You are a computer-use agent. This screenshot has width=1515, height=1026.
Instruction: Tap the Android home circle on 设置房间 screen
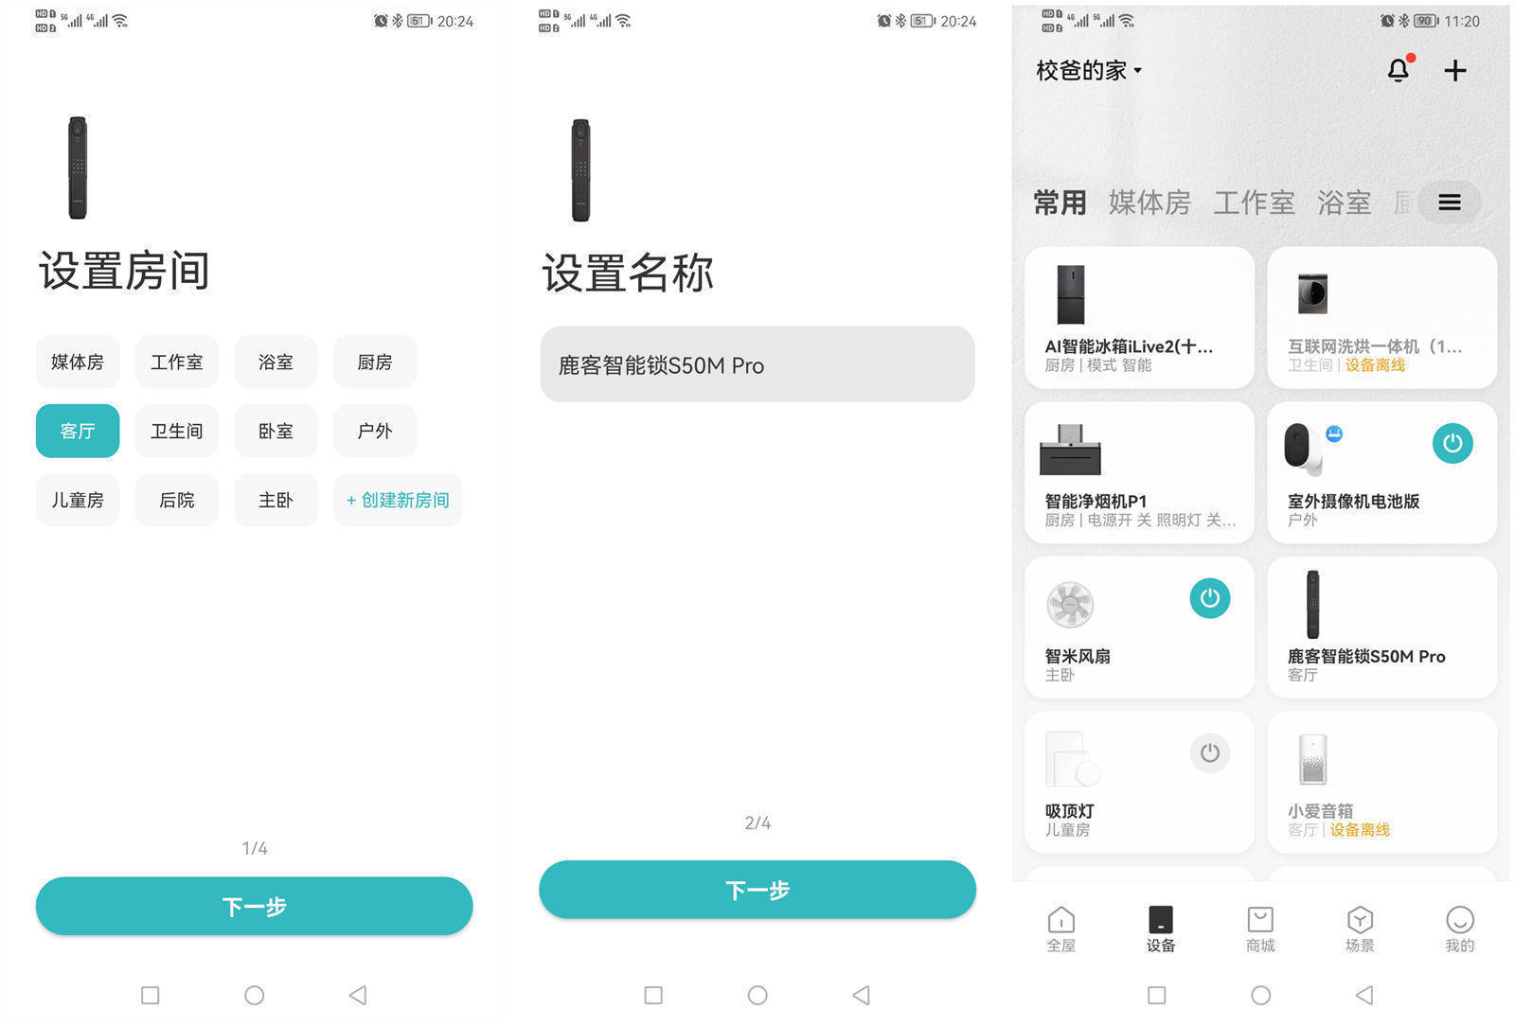254,995
